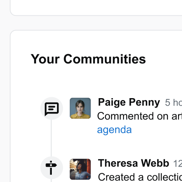
Task: Click the timestamp beside Theresa Webb
Action: coord(178,163)
